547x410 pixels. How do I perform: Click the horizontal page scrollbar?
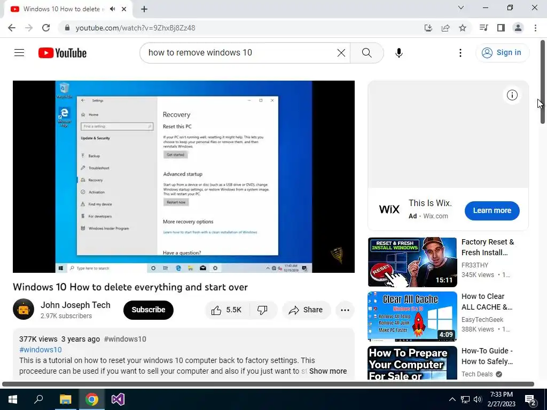pyautogui.click(x=268, y=384)
